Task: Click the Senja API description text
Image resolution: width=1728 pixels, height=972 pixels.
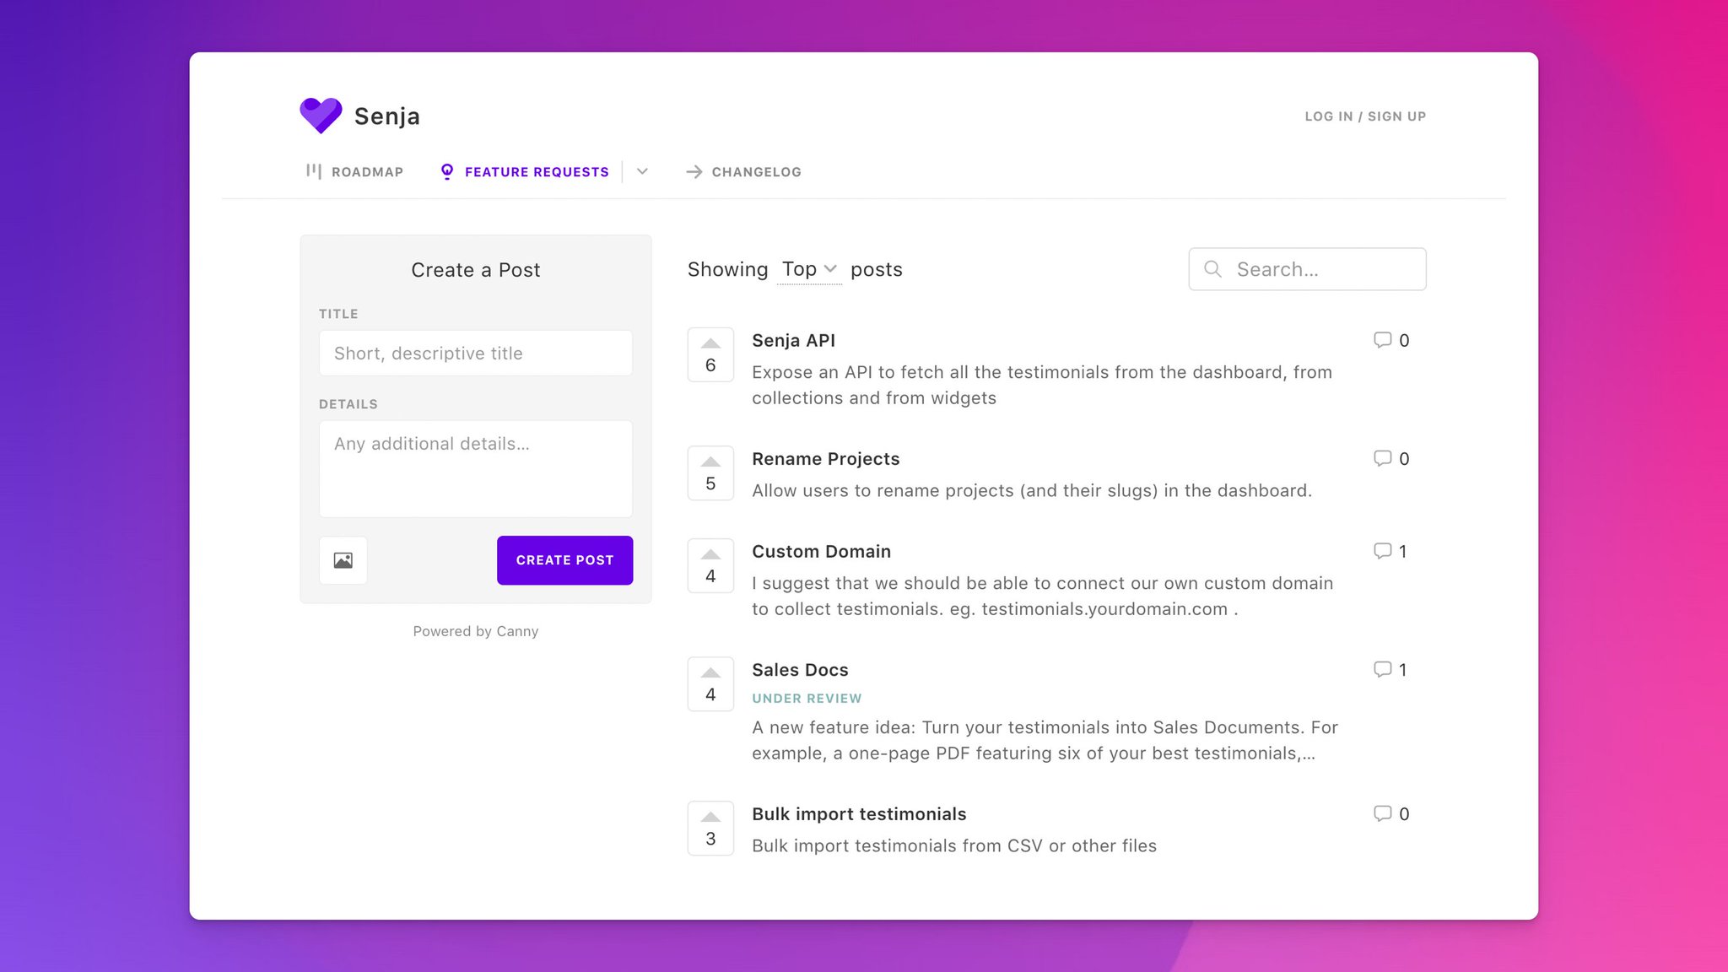Action: (1042, 385)
